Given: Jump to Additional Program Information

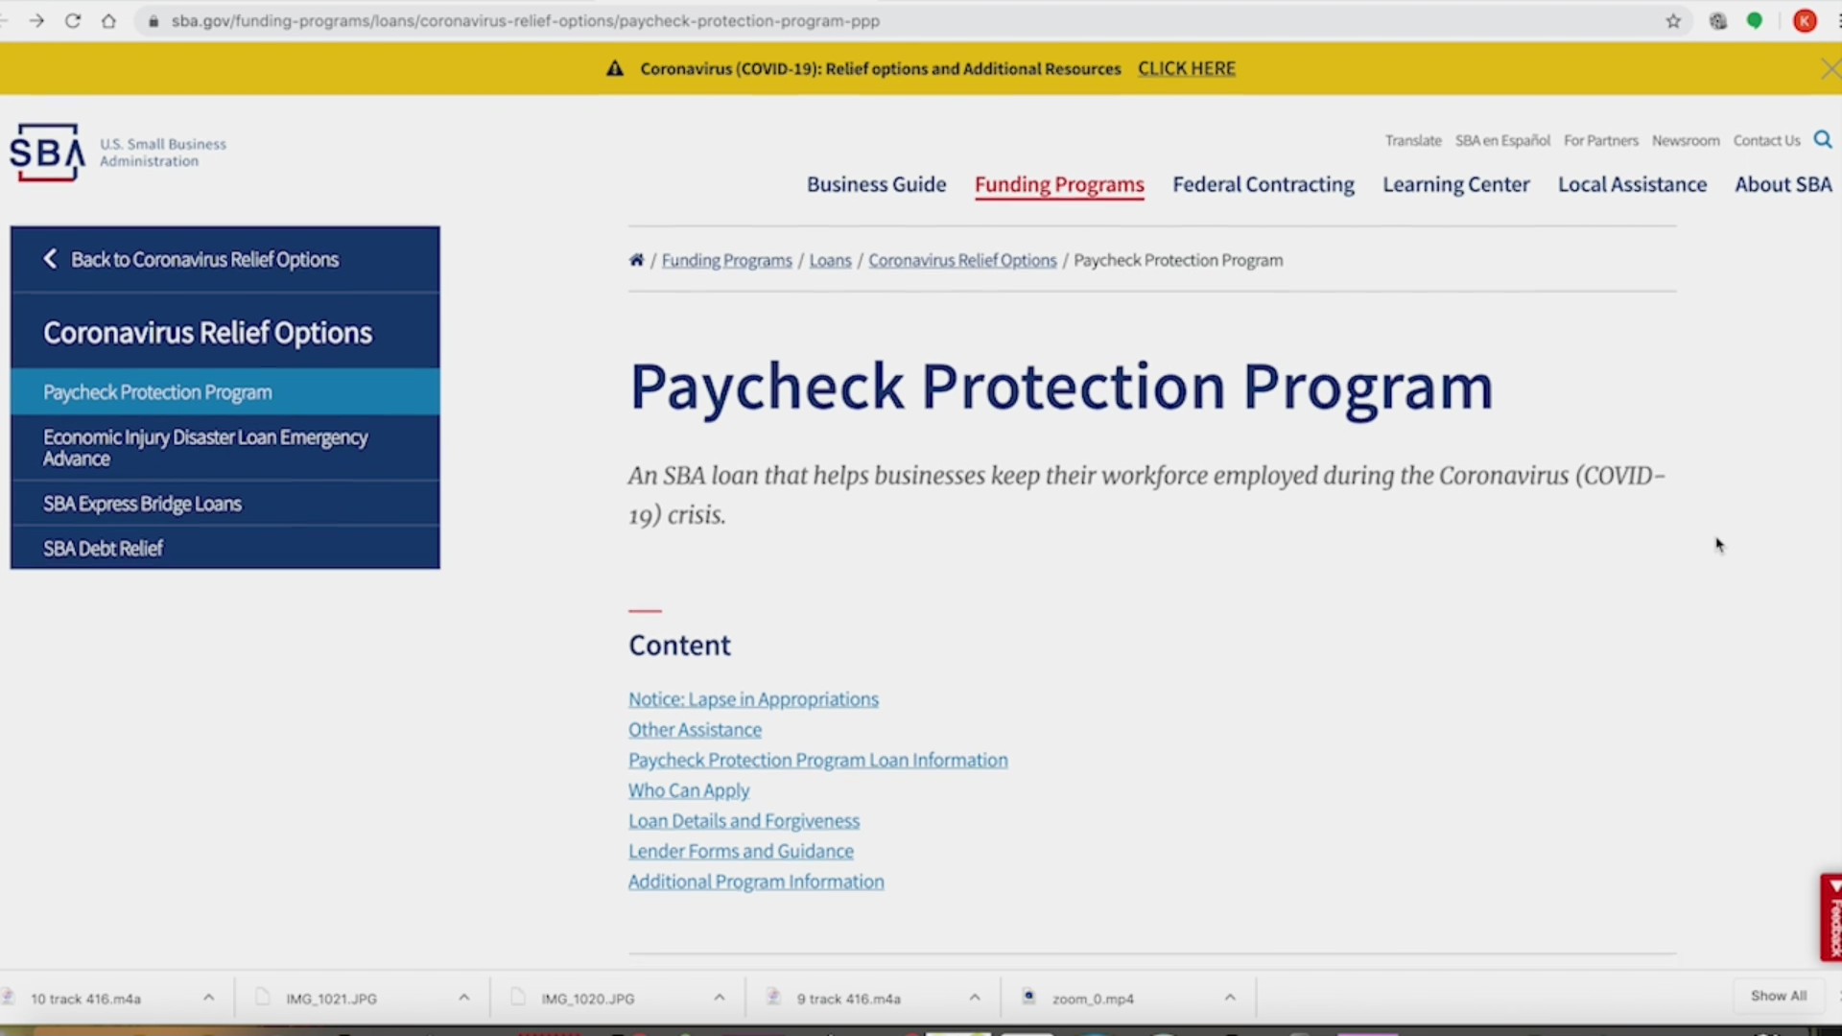Looking at the screenshot, I should tap(756, 883).
